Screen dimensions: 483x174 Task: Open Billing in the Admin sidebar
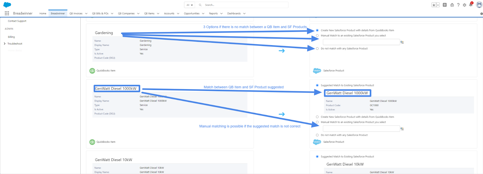coord(11,37)
